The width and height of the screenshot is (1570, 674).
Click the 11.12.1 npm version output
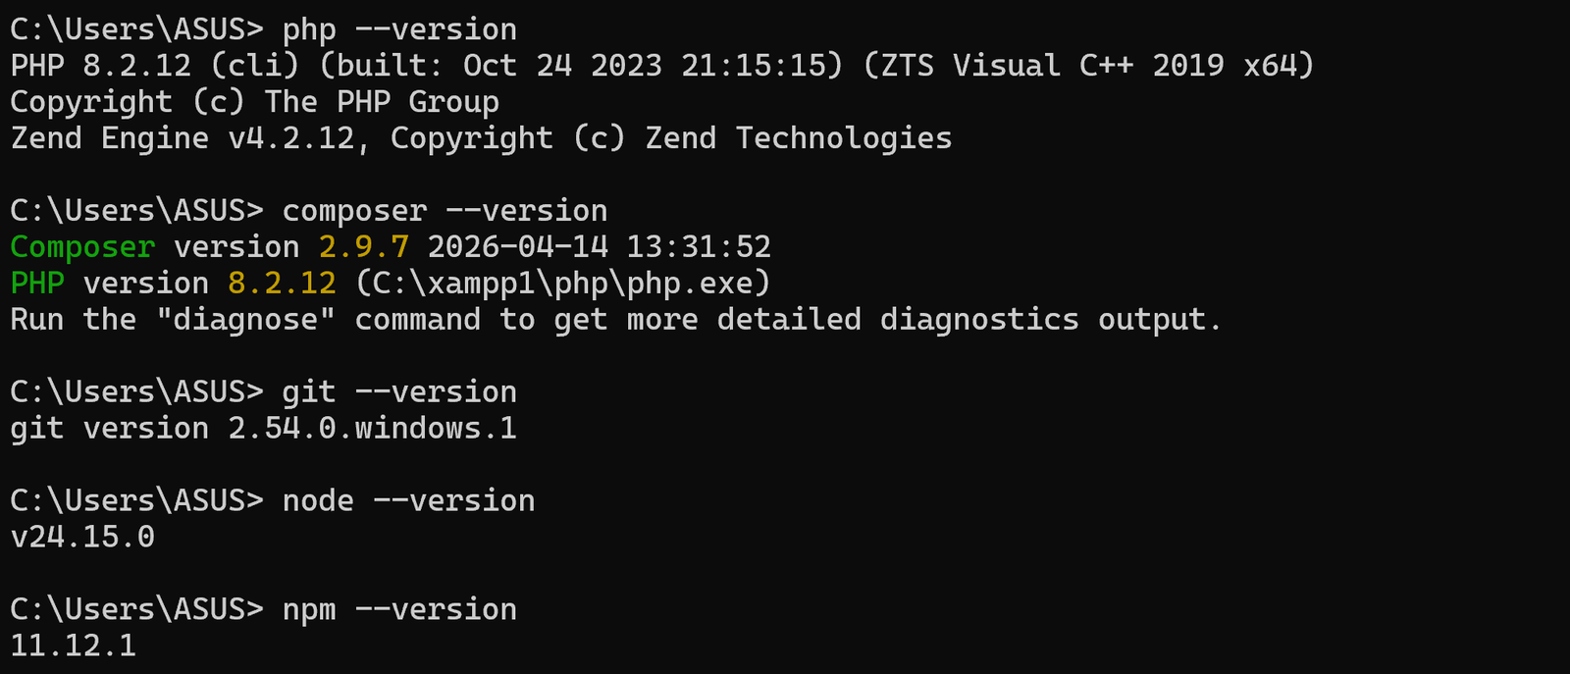click(x=74, y=646)
